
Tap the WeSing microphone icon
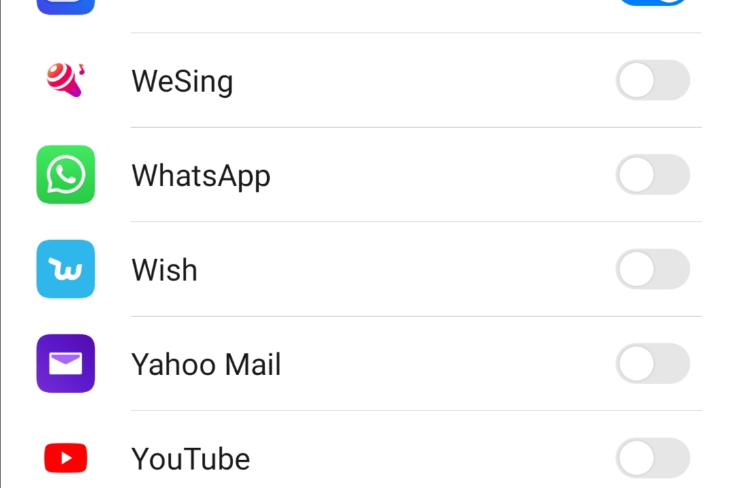pyautogui.click(x=65, y=80)
